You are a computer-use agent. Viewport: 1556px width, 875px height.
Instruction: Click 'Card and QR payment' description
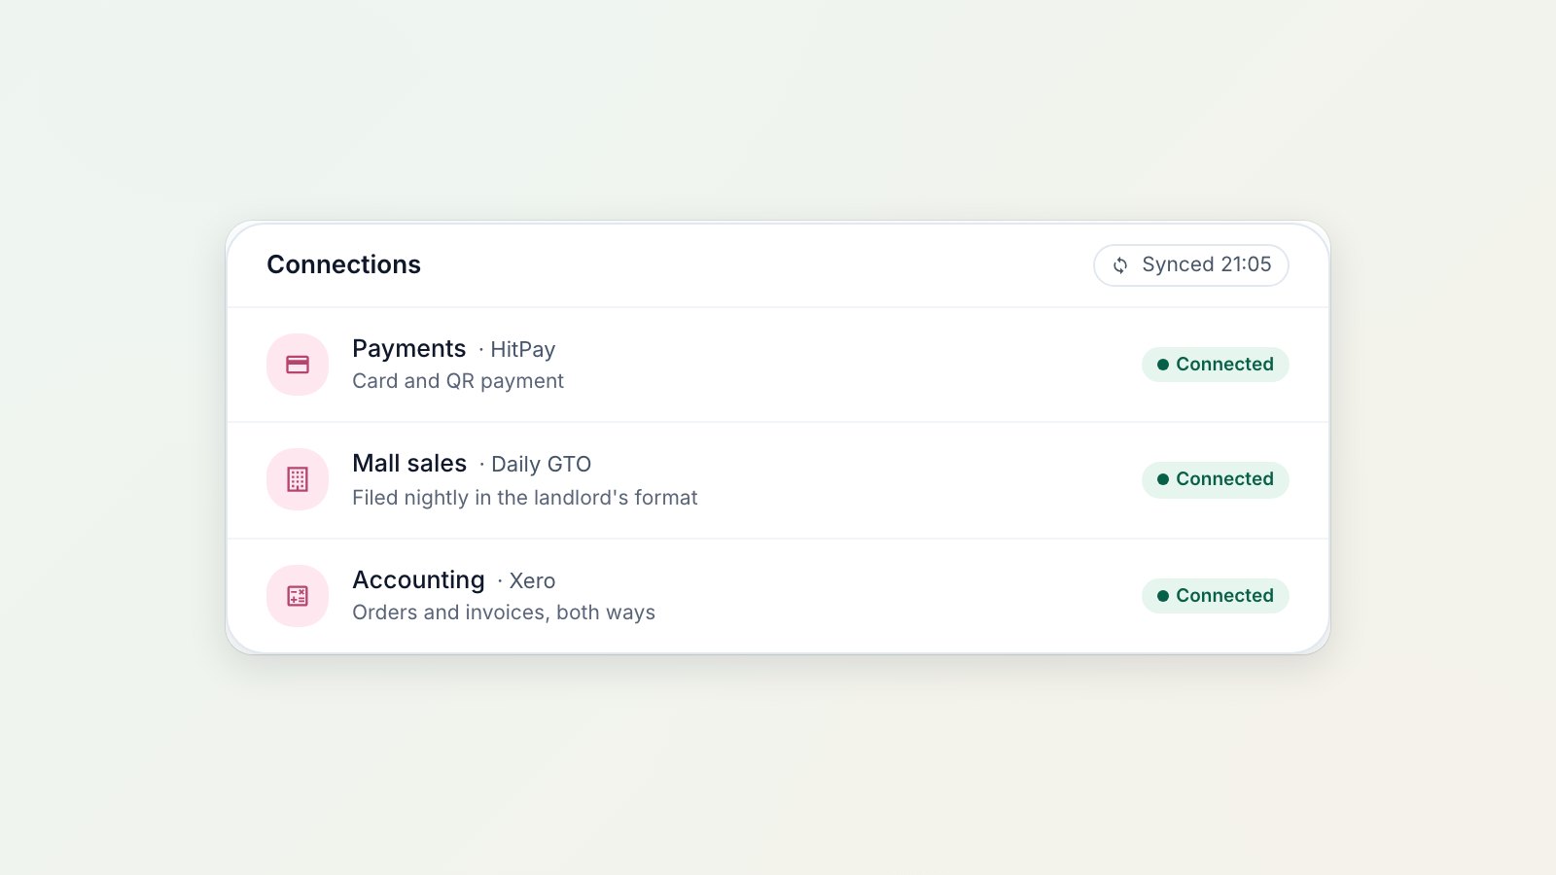pyautogui.click(x=458, y=381)
